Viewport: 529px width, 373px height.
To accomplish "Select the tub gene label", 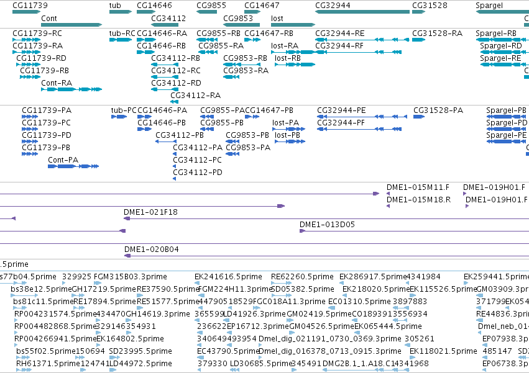I will (115, 6).
